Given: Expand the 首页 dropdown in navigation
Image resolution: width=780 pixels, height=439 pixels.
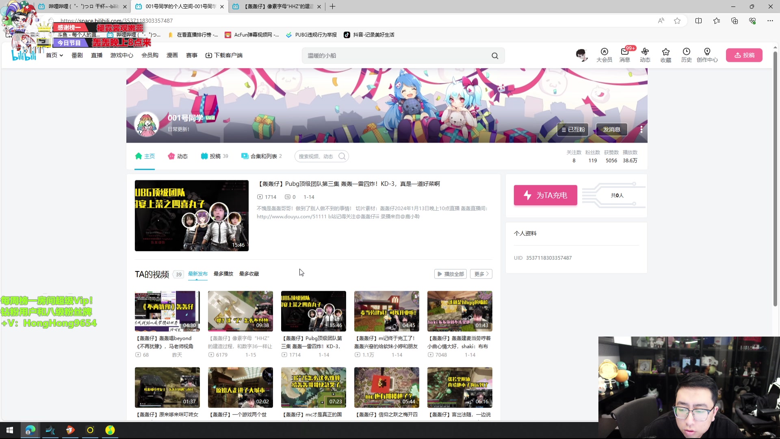Looking at the screenshot, I should pos(54,55).
